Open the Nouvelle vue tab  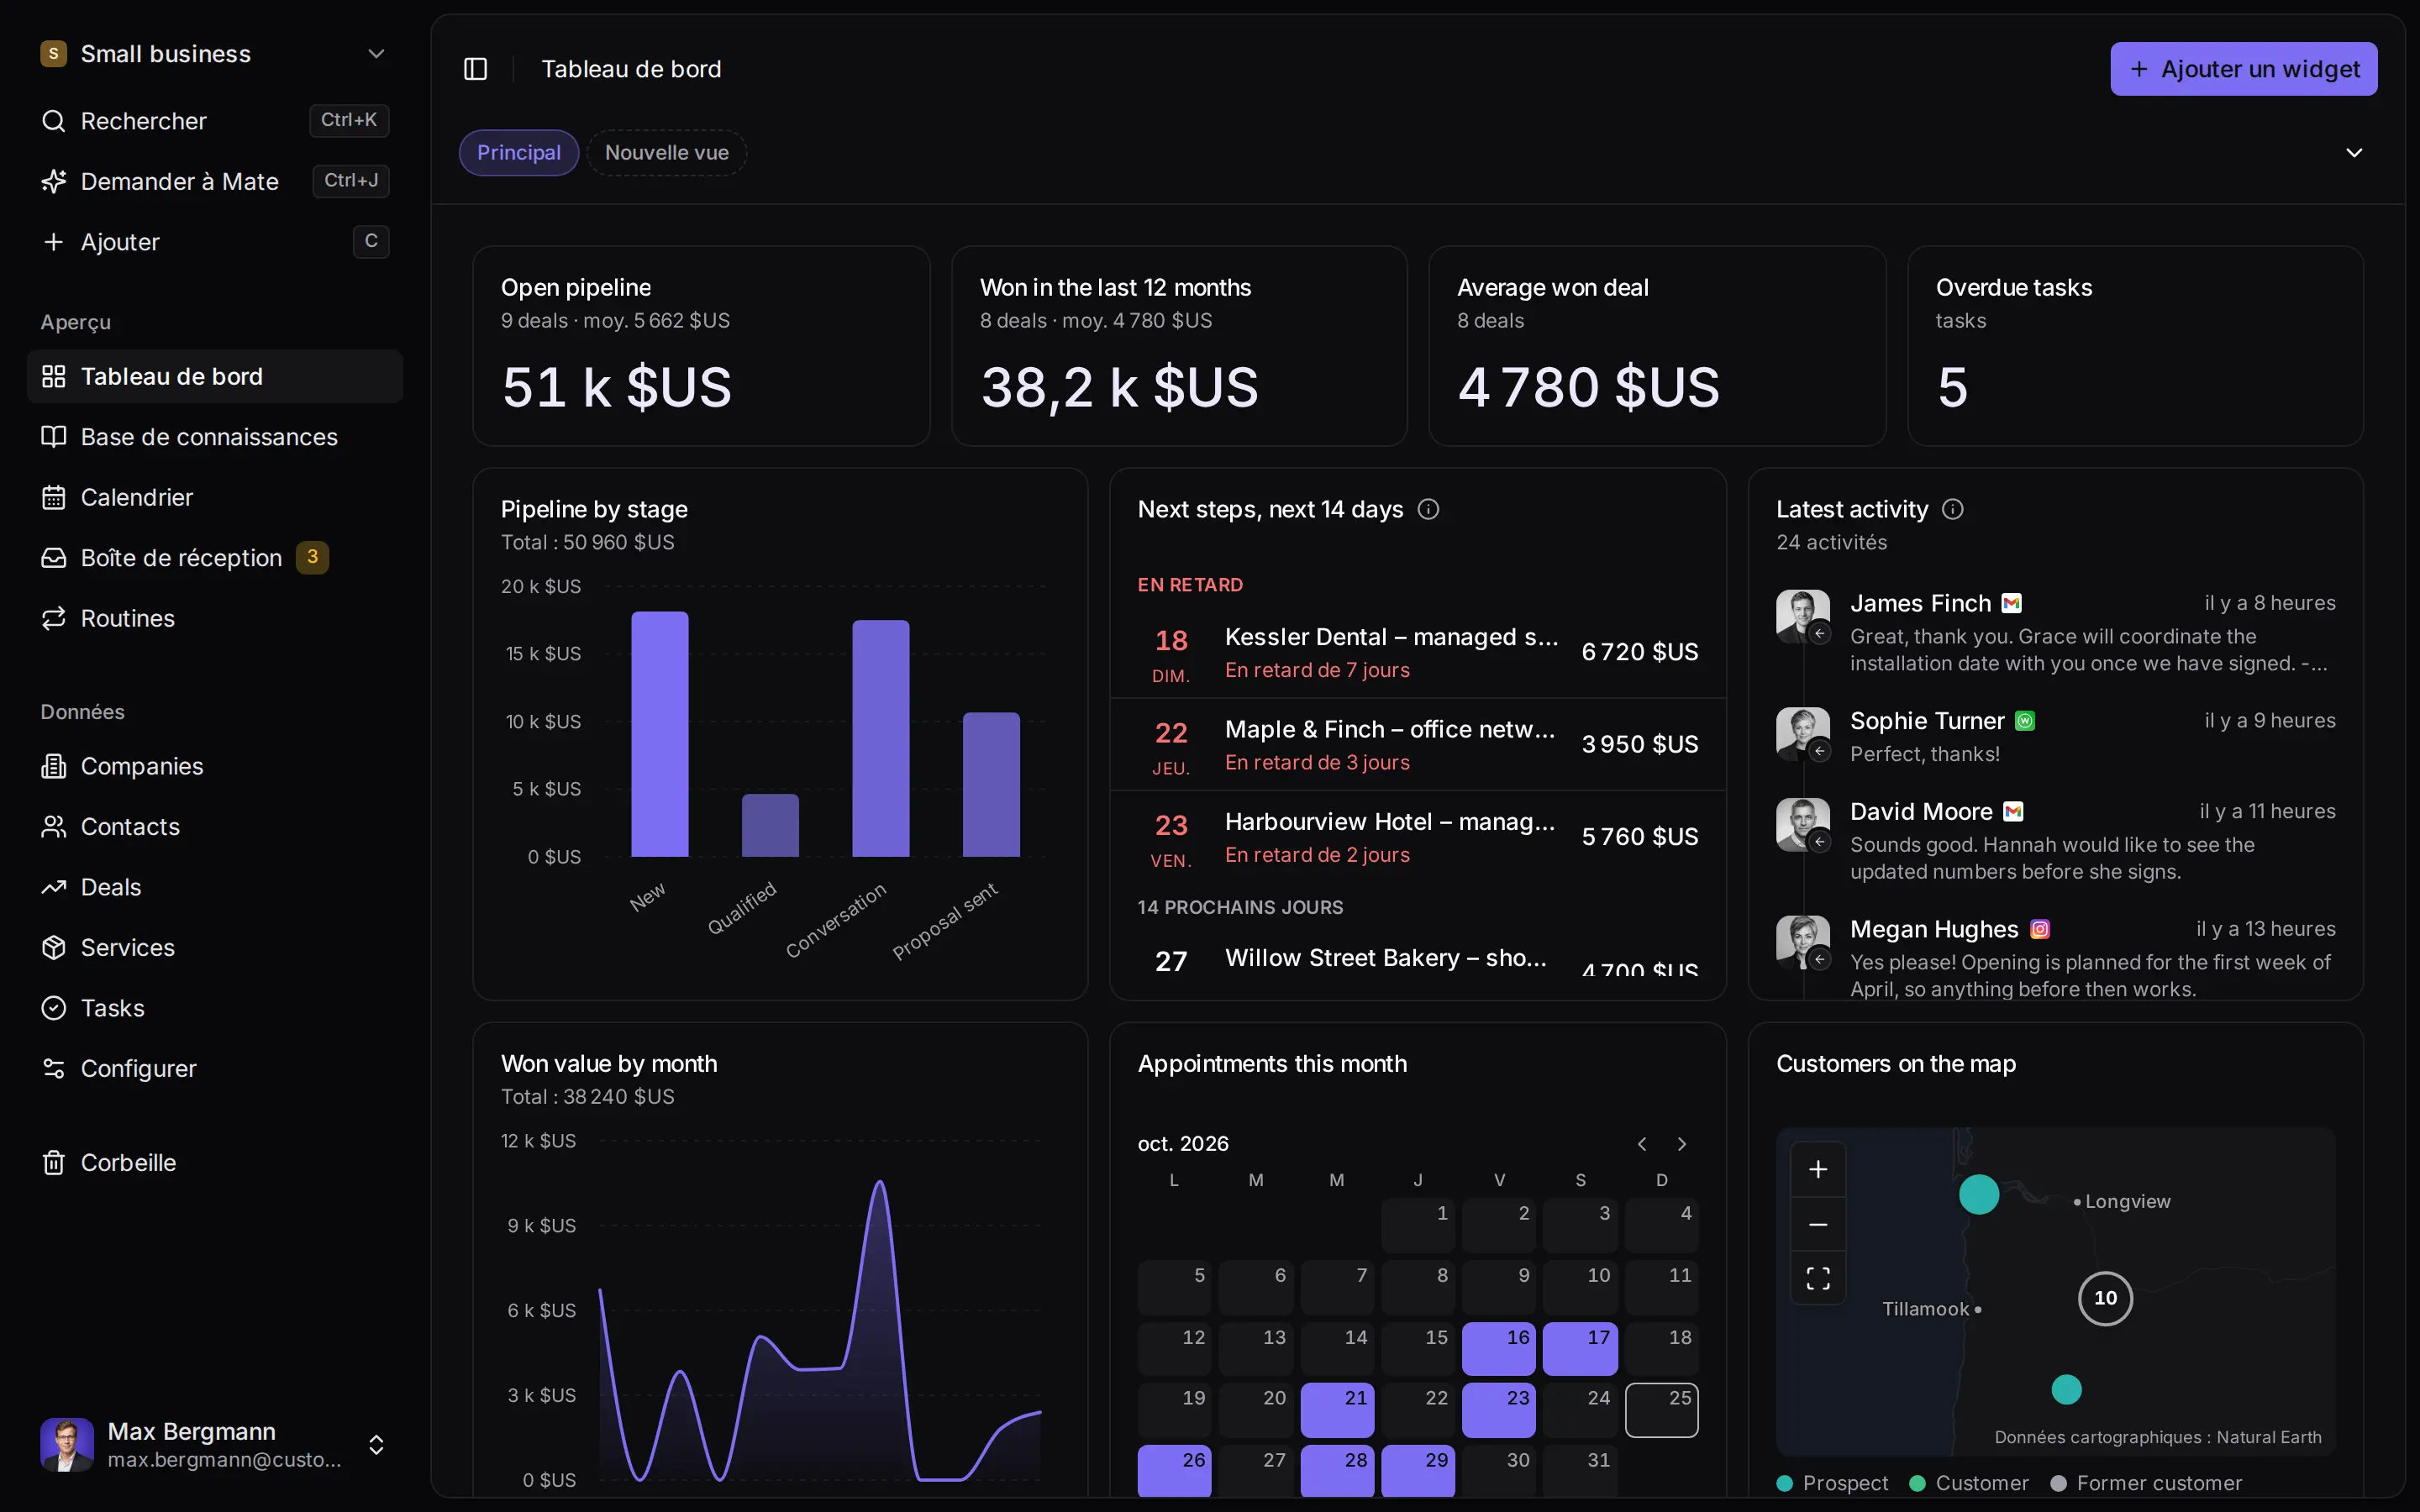(667, 153)
